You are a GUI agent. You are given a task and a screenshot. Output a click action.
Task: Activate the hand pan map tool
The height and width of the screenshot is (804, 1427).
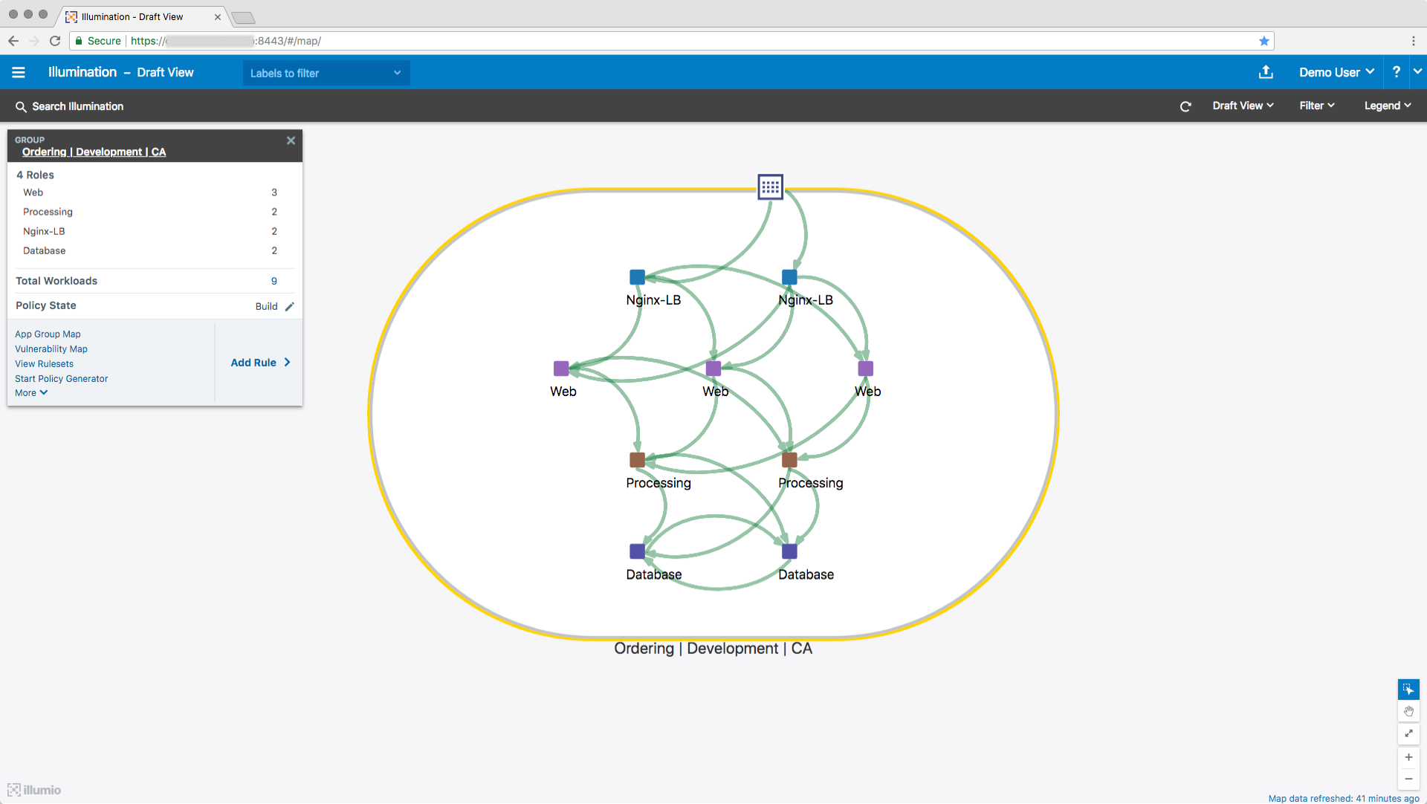[x=1408, y=712]
